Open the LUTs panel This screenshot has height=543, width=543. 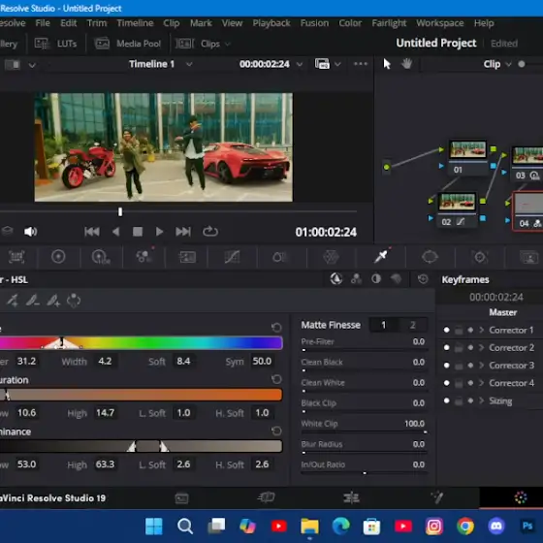pos(55,44)
